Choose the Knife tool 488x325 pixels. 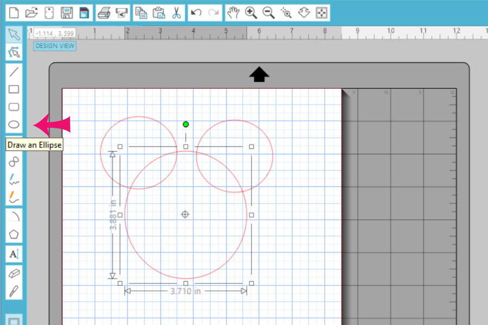click(x=14, y=291)
